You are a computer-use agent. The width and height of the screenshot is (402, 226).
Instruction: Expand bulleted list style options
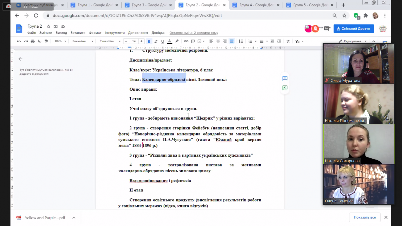267,41
